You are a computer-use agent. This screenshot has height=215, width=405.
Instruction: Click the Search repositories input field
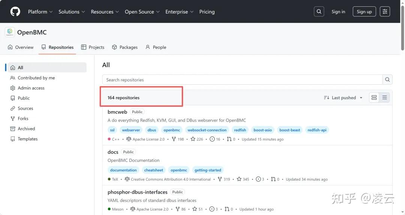[x=242, y=80]
